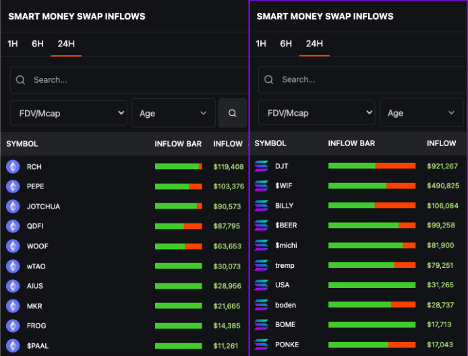Open the FDV/Mcap dropdown in right panel
Image resolution: width=468 pixels, height=356 pixels.
[x=317, y=112]
